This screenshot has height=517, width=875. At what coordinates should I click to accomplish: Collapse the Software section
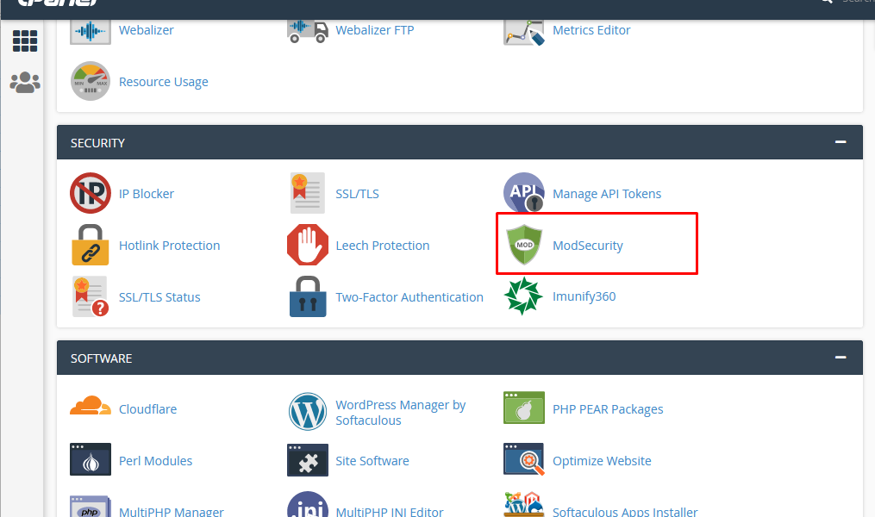click(841, 358)
